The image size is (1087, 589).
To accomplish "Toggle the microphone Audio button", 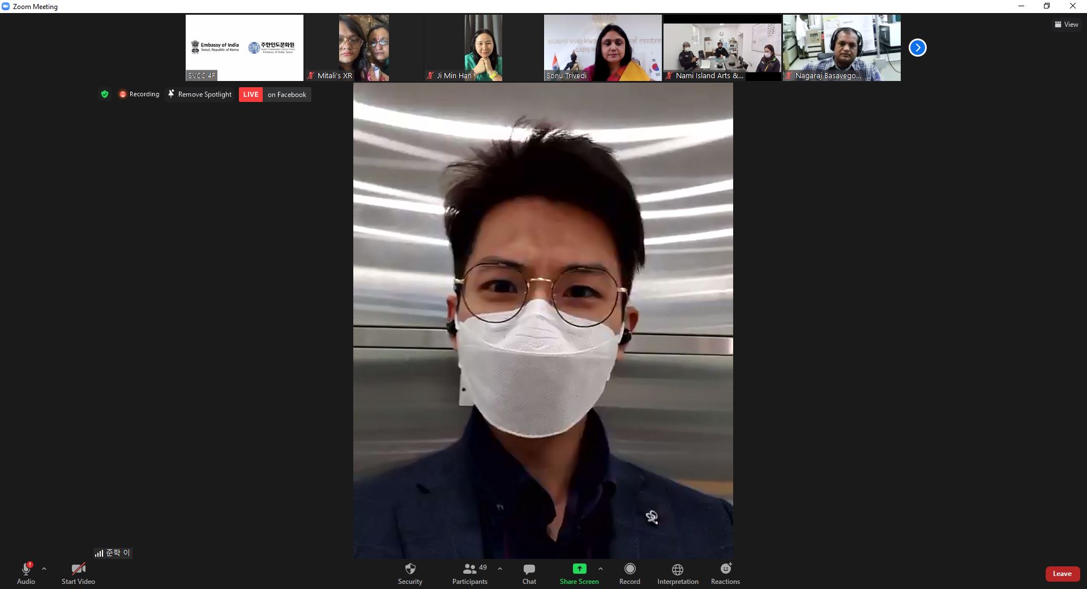I will coord(26,573).
